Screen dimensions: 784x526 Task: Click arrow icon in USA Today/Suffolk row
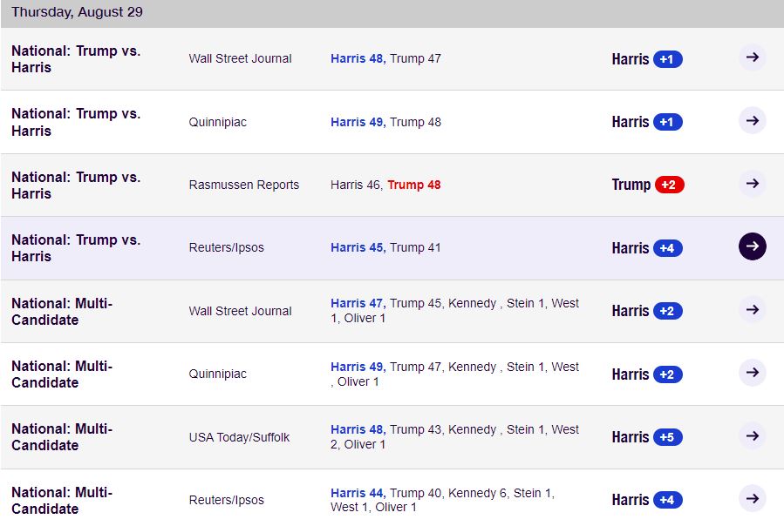point(752,435)
